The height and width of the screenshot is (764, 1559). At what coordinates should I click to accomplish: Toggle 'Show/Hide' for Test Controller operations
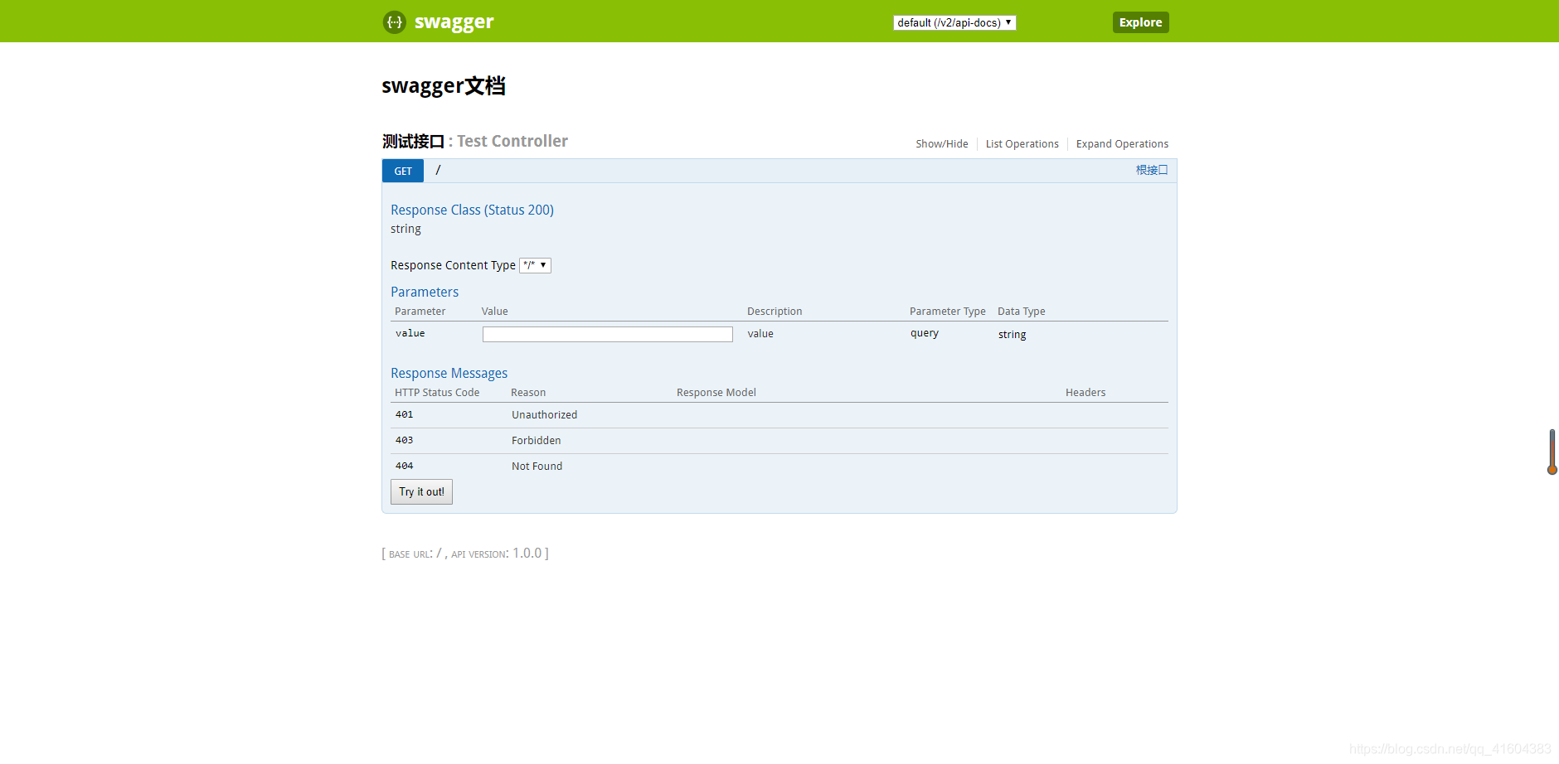tap(942, 143)
